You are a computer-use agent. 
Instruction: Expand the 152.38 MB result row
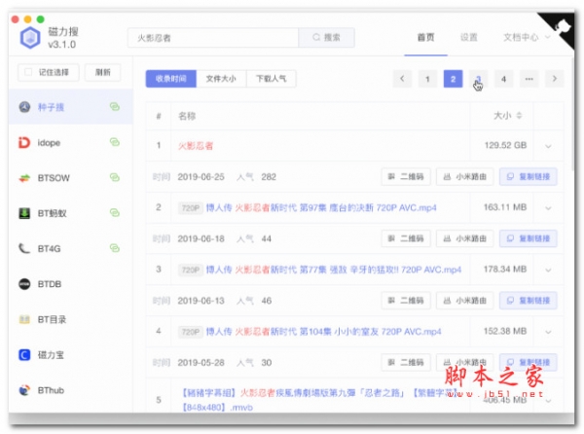point(548,331)
